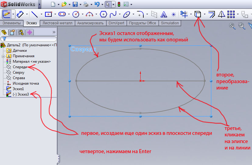Select the Спереди plane in tree
252x165 pixels.
pos(20,67)
